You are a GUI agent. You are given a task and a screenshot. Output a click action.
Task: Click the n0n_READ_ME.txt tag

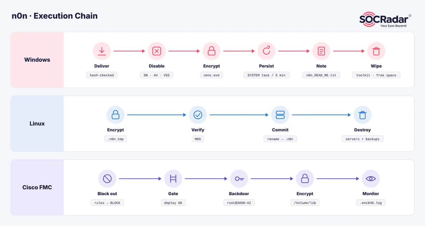tap(321, 75)
